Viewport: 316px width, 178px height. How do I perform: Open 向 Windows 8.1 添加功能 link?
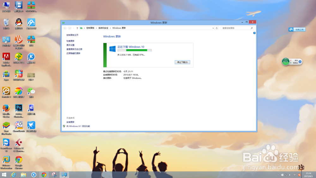coord(78,126)
